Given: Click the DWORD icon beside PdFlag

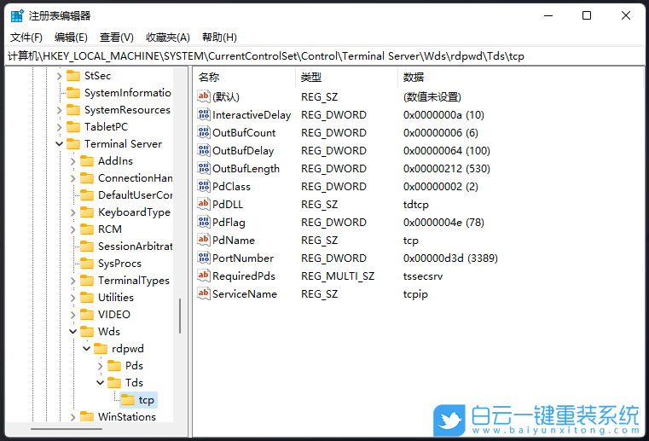Looking at the screenshot, I should 204,222.
